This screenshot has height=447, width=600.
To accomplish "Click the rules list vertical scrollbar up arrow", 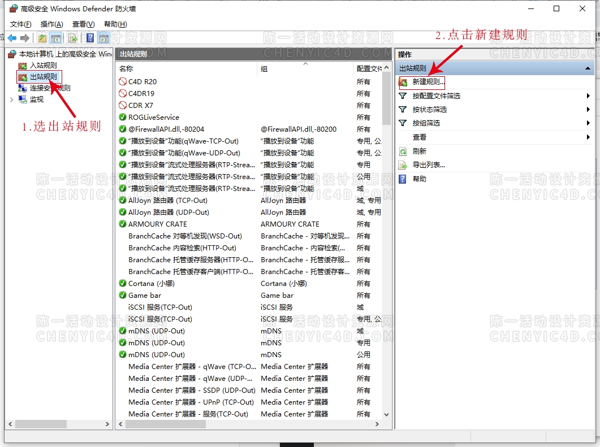I will (x=386, y=68).
